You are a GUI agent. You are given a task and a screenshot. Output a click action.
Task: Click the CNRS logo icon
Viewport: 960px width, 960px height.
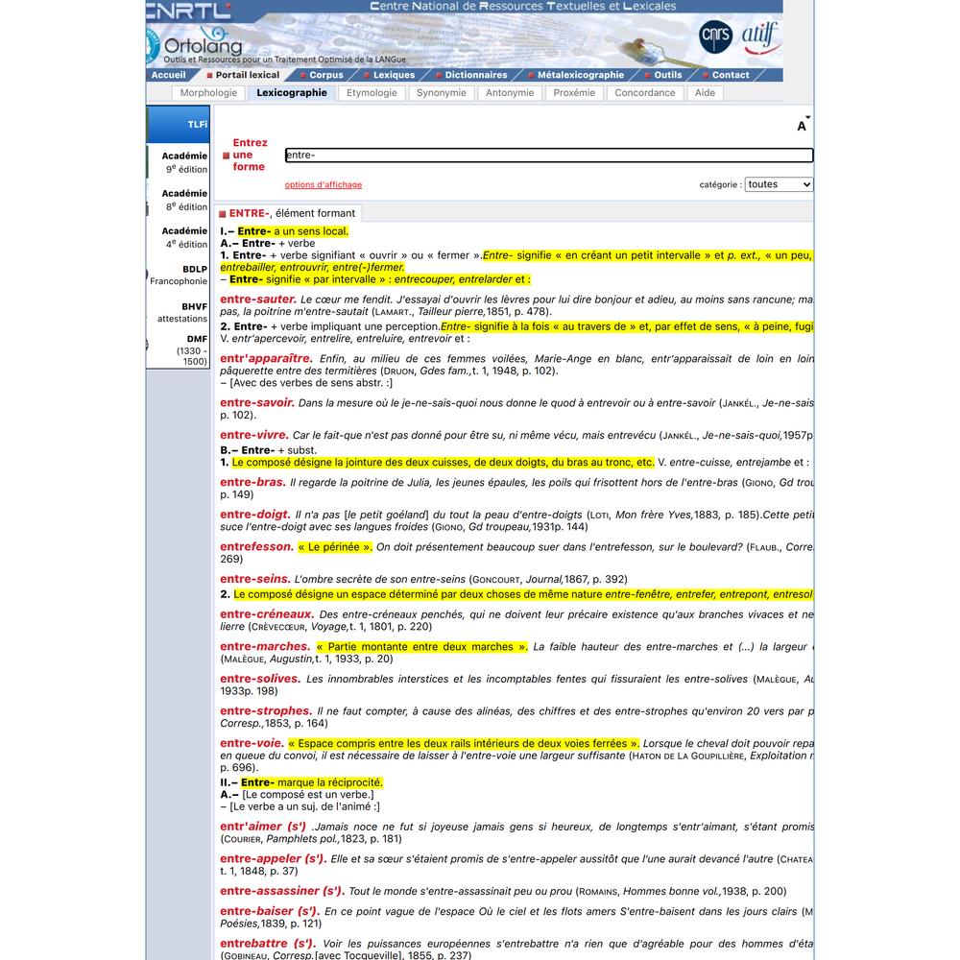(715, 36)
